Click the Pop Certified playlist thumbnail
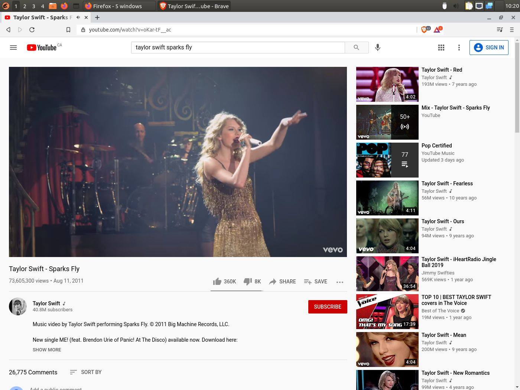The height and width of the screenshot is (390, 520). click(x=387, y=160)
